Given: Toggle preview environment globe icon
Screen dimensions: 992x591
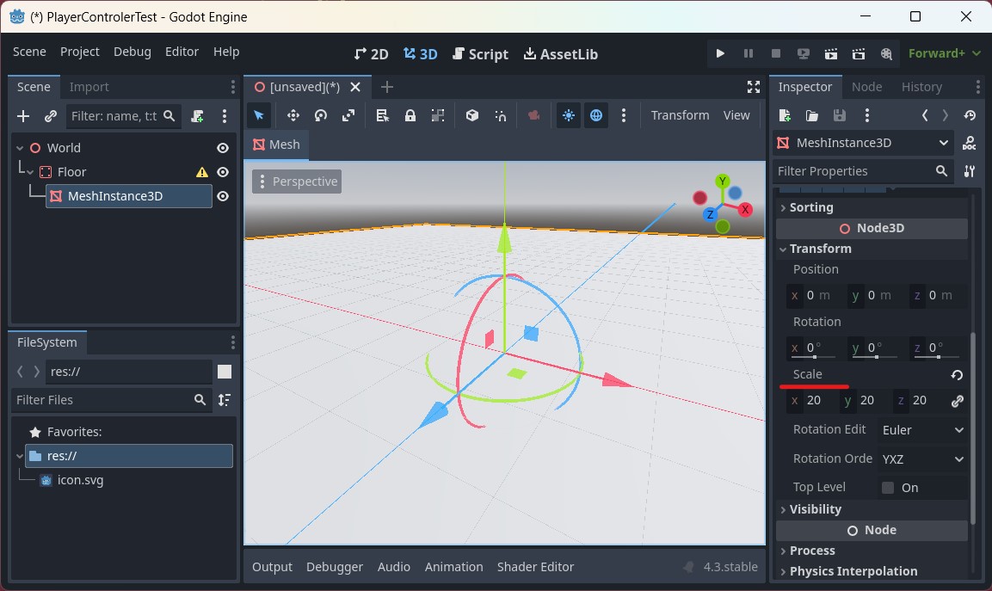Looking at the screenshot, I should [x=595, y=114].
